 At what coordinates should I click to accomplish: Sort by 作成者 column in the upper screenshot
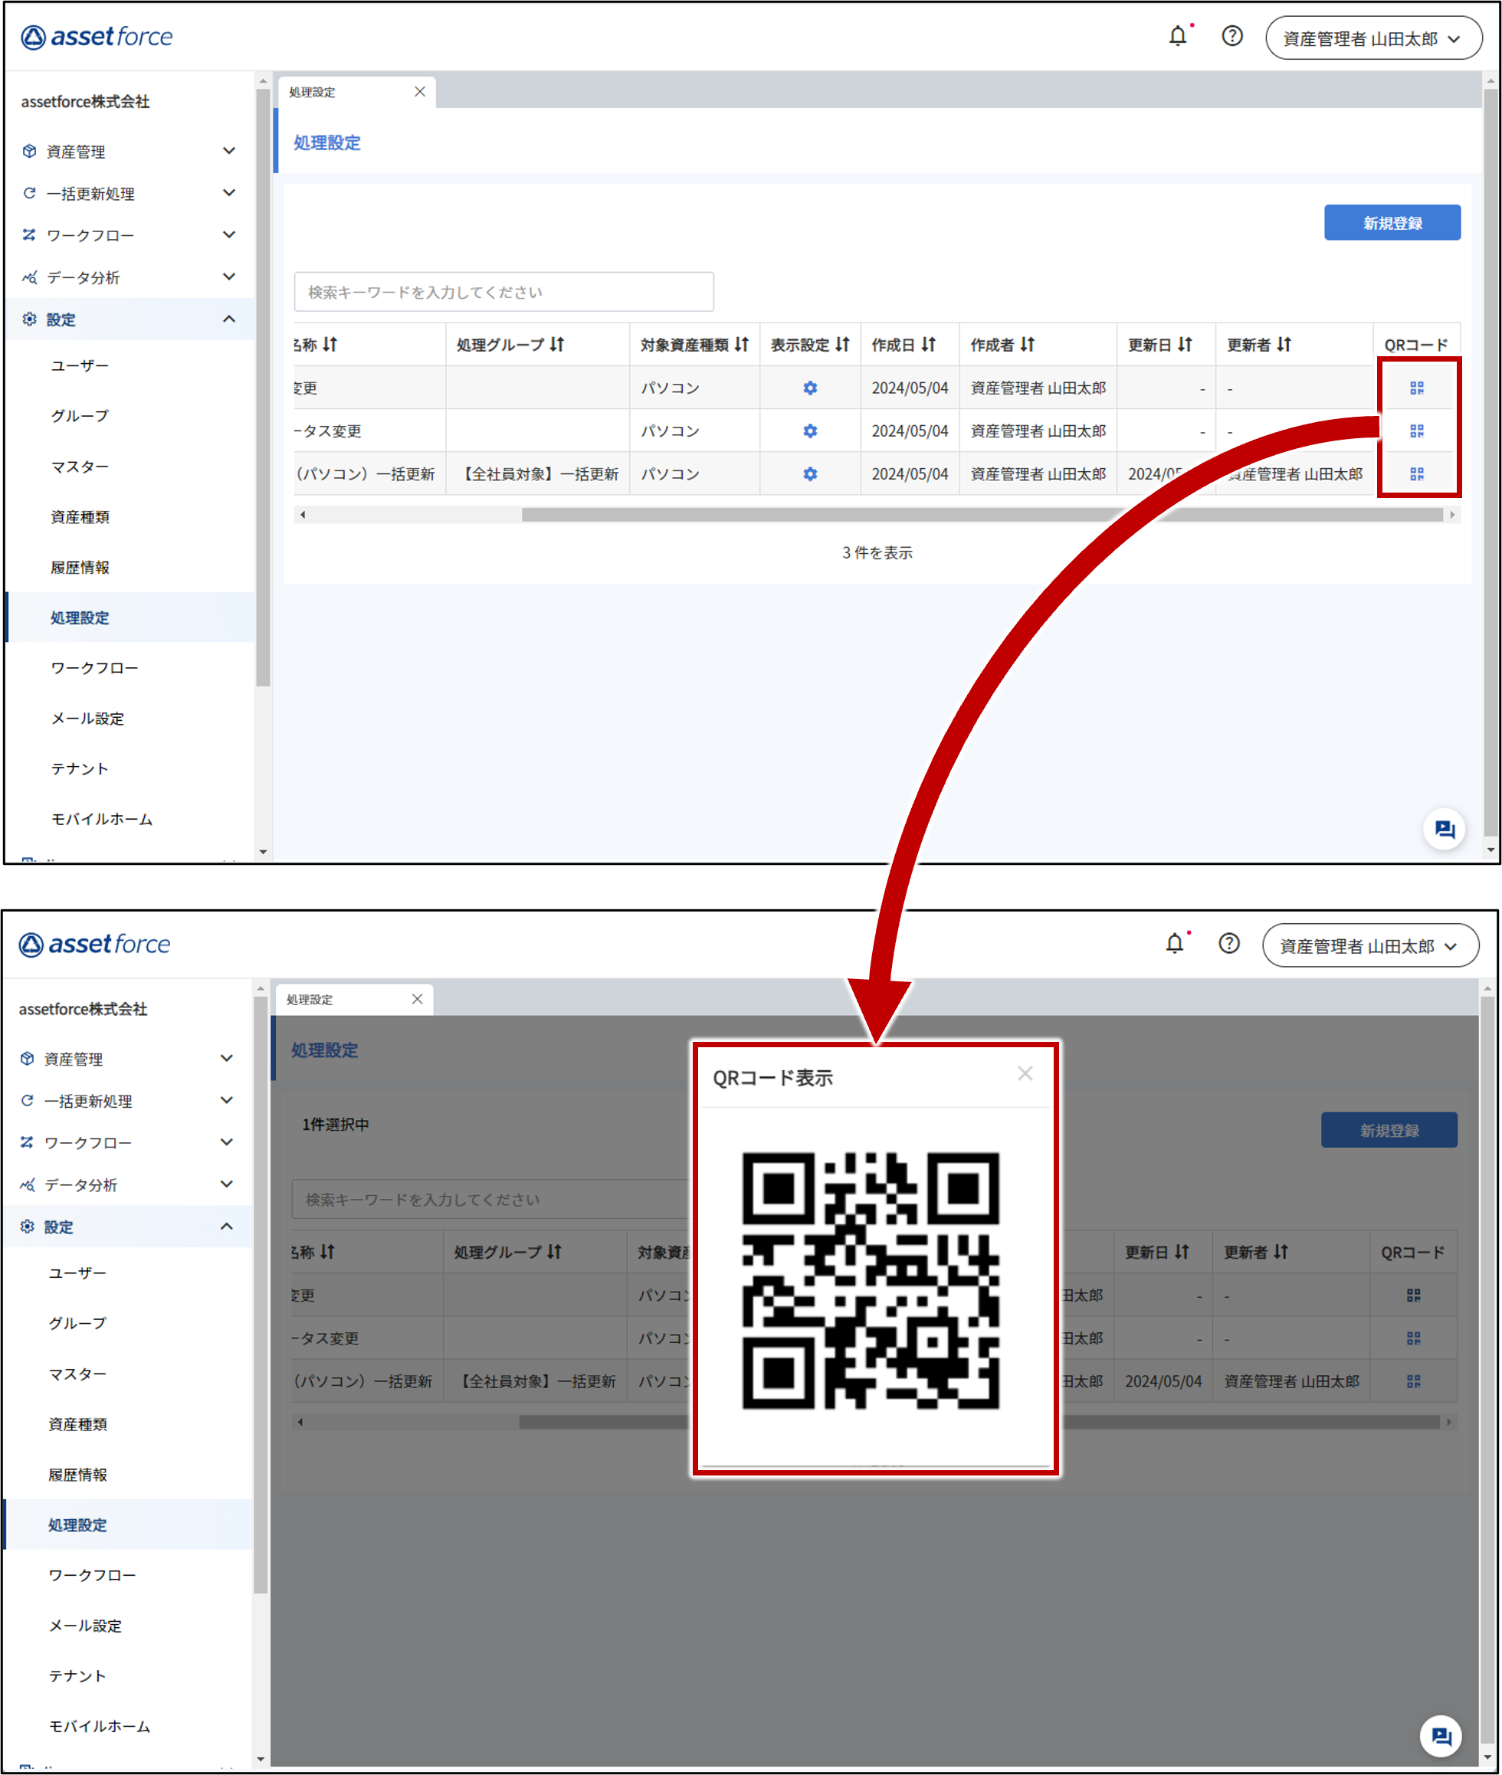(1028, 345)
